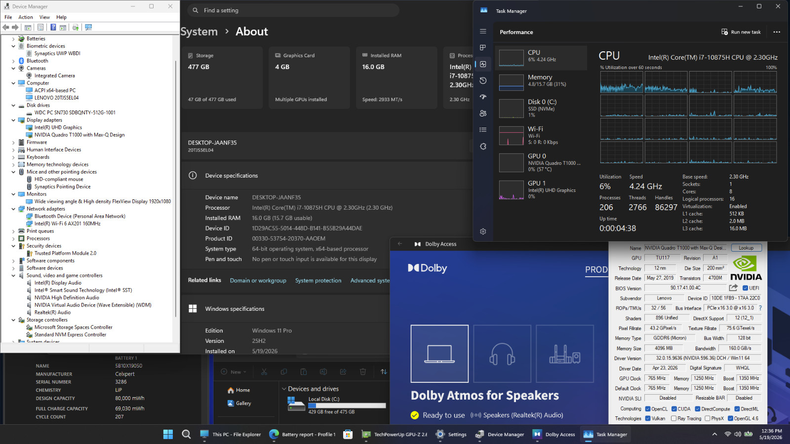Viewport: 790px width, 444px height.
Task: Open System protection link in Settings
Action: coord(318,280)
